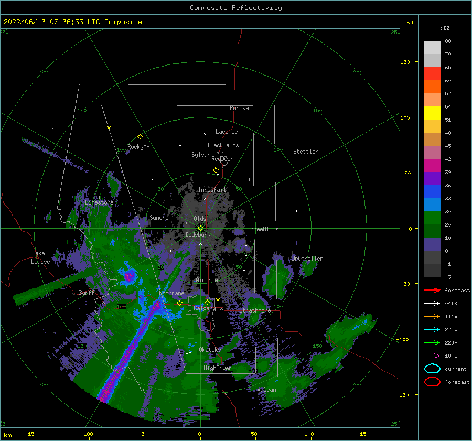Click the ThreeHills city label

coord(263,229)
